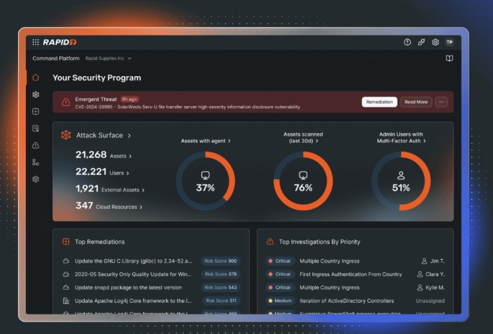493x334 pixels.
Task: Open Read More on the CVE alert
Action: (416, 102)
